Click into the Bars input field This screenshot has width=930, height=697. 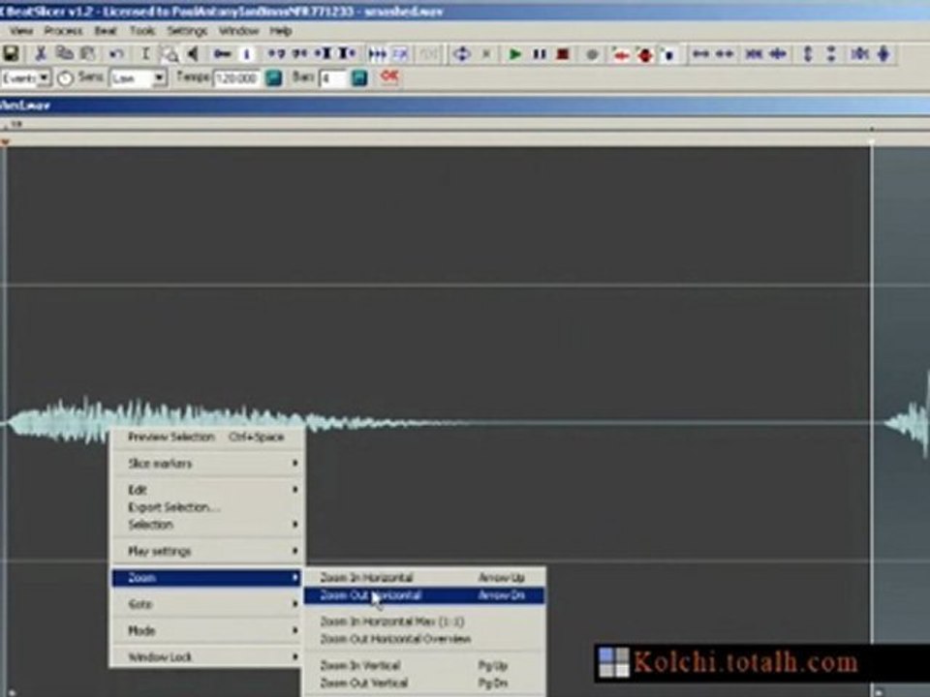pos(332,77)
